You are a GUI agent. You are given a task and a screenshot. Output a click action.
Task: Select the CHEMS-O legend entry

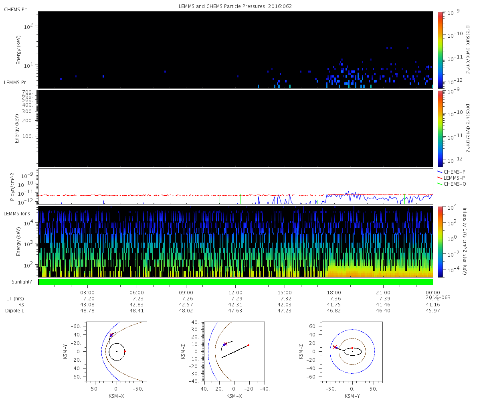pos(454,184)
